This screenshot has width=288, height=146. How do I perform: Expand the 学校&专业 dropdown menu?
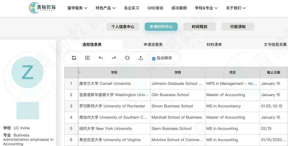206,8
